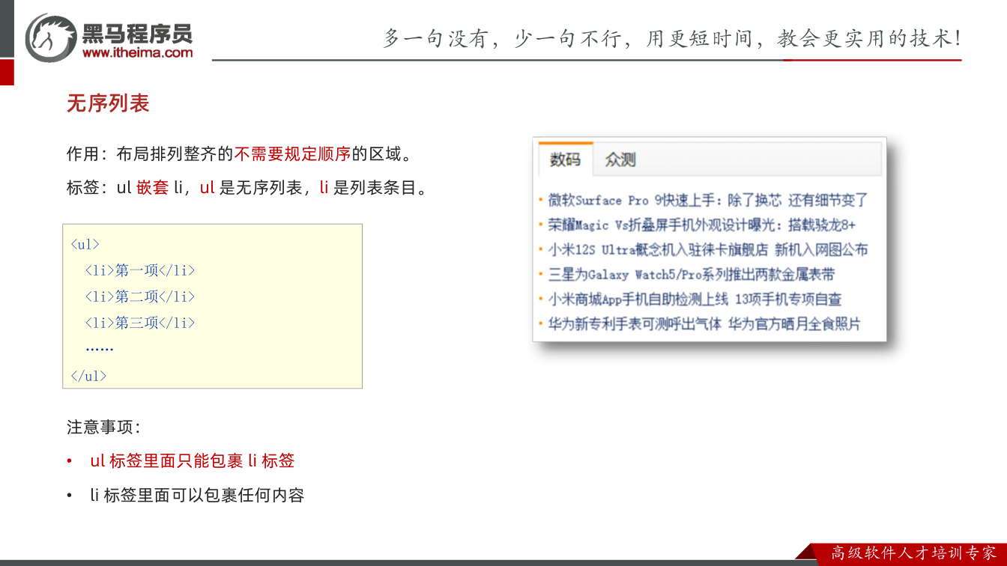Click the text li 标签里面可以包裹任何内容

click(197, 495)
